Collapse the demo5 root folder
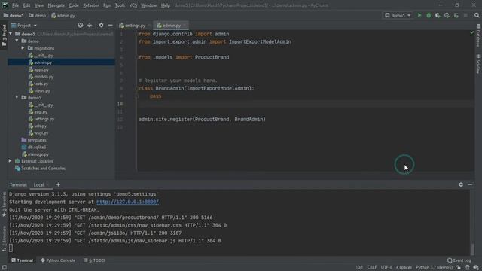This screenshot has height=271, width=482. tap(11, 34)
